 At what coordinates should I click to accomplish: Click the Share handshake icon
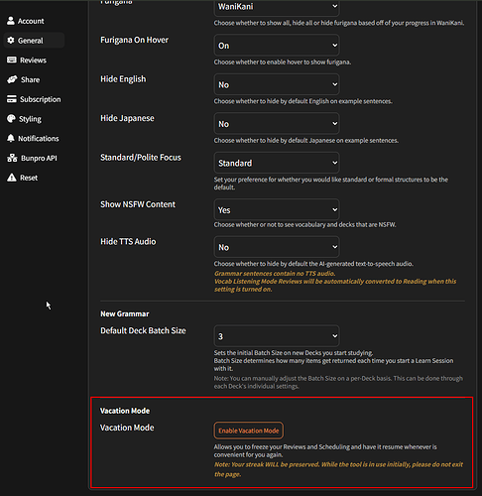pyautogui.click(x=12, y=79)
